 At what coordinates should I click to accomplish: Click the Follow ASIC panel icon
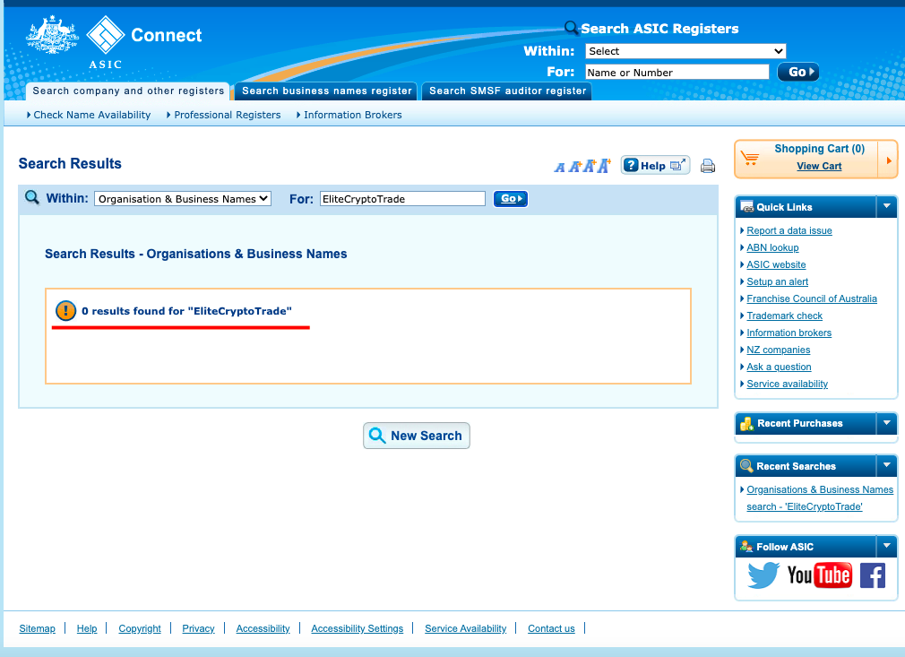pos(747,546)
